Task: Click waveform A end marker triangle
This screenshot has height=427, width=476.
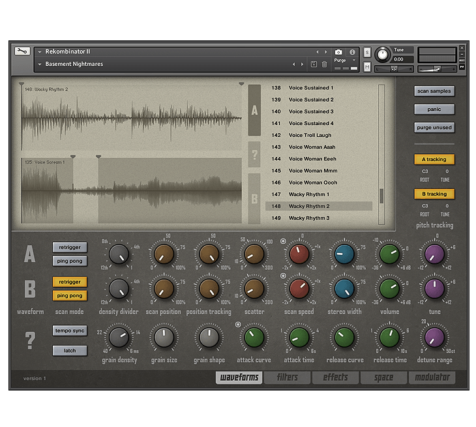Action: coord(241,83)
